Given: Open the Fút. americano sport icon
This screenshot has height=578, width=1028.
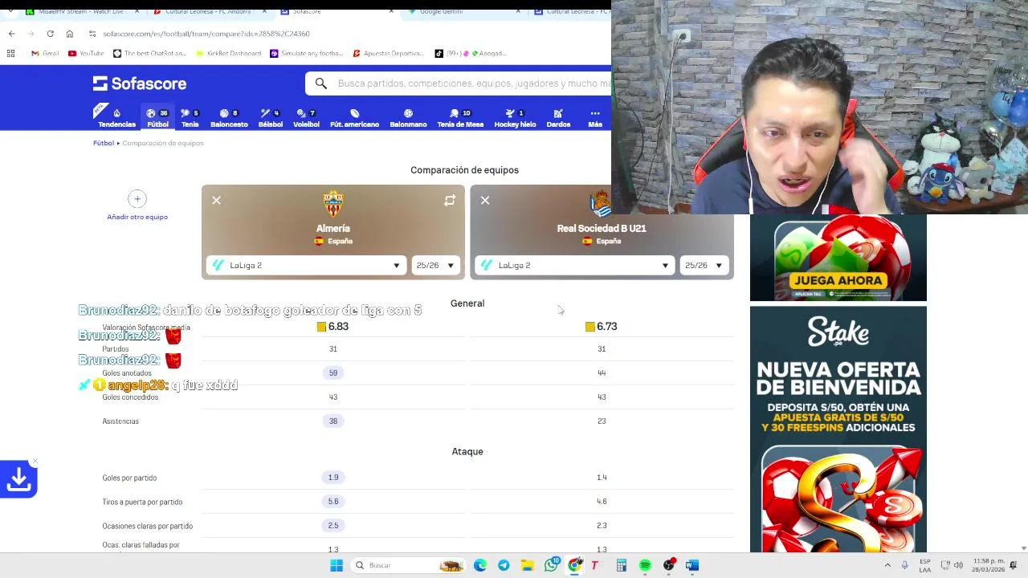Looking at the screenshot, I should pos(354,118).
